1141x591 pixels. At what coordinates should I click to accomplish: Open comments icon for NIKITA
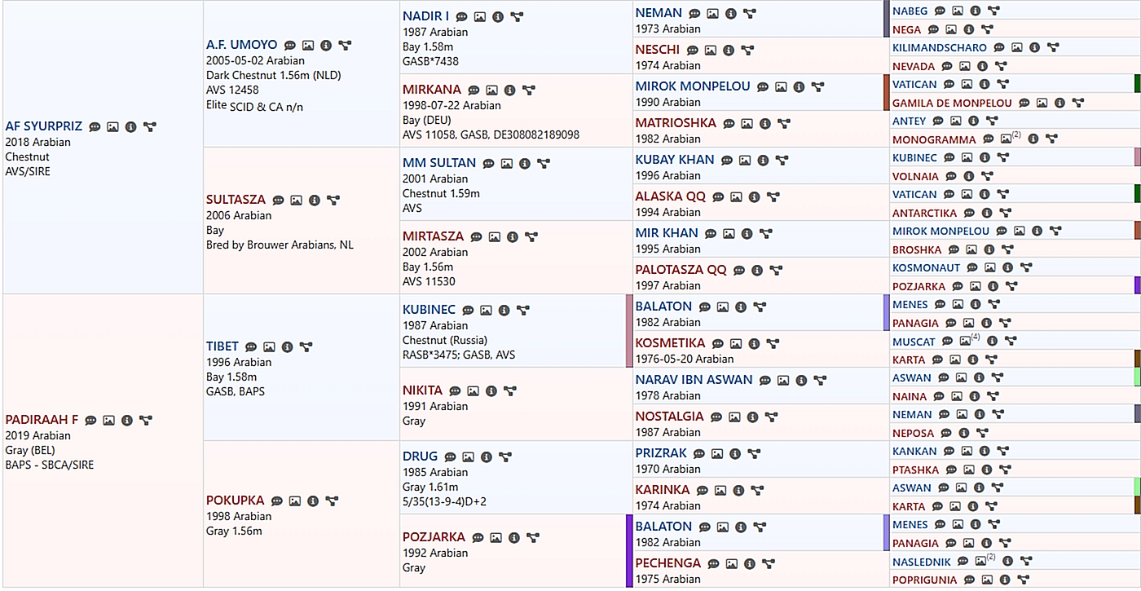pyautogui.click(x=455, y=391)
